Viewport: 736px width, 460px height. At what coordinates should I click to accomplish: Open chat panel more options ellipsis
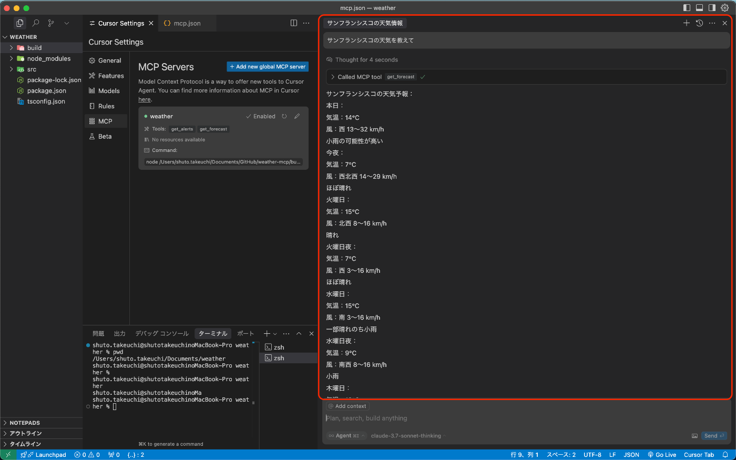pos(712,23)
